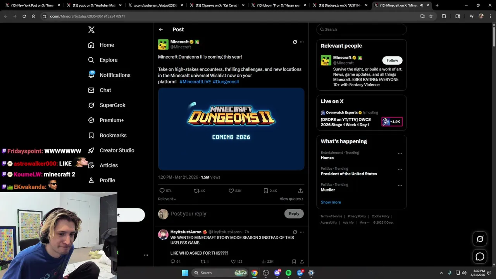
Task: Open the floating chat messages button
Action: (480, 257)
